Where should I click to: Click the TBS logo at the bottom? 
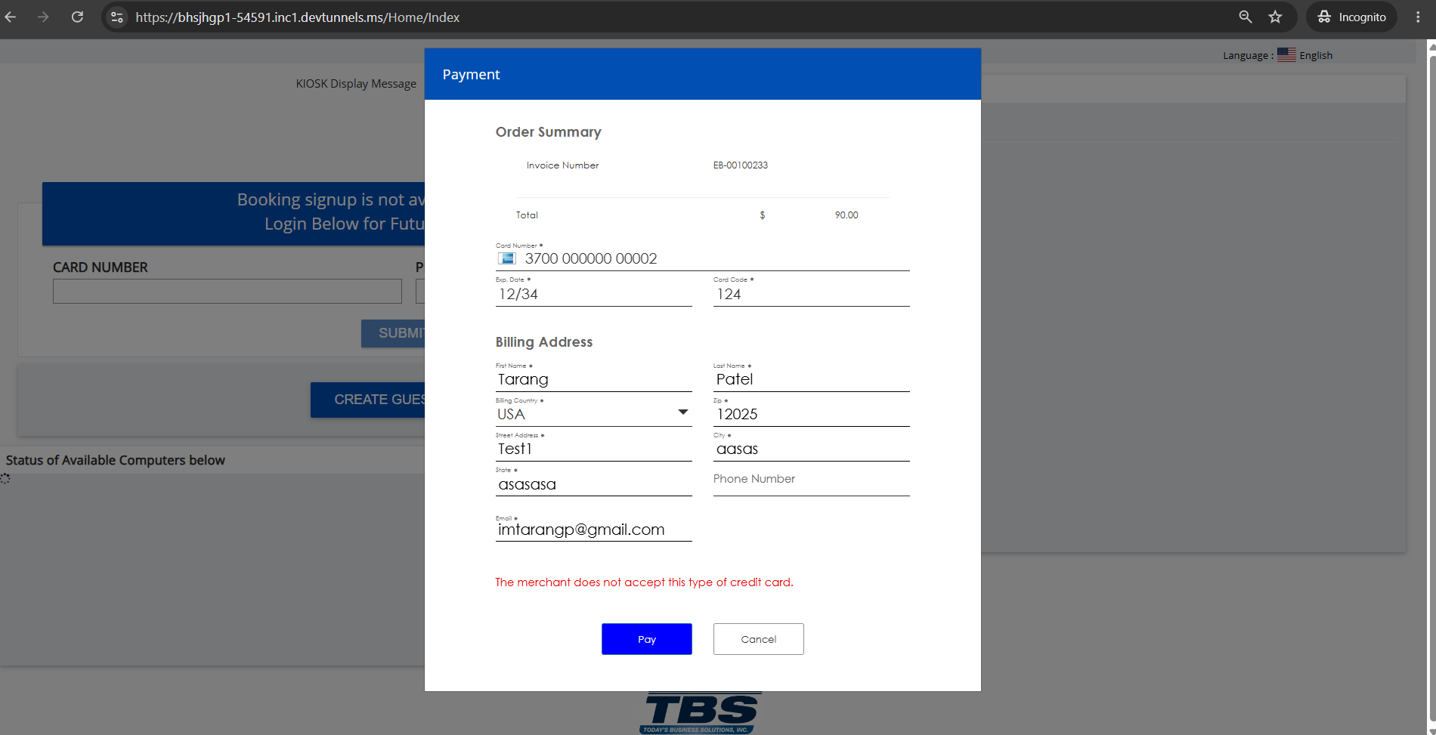point(701,713)
